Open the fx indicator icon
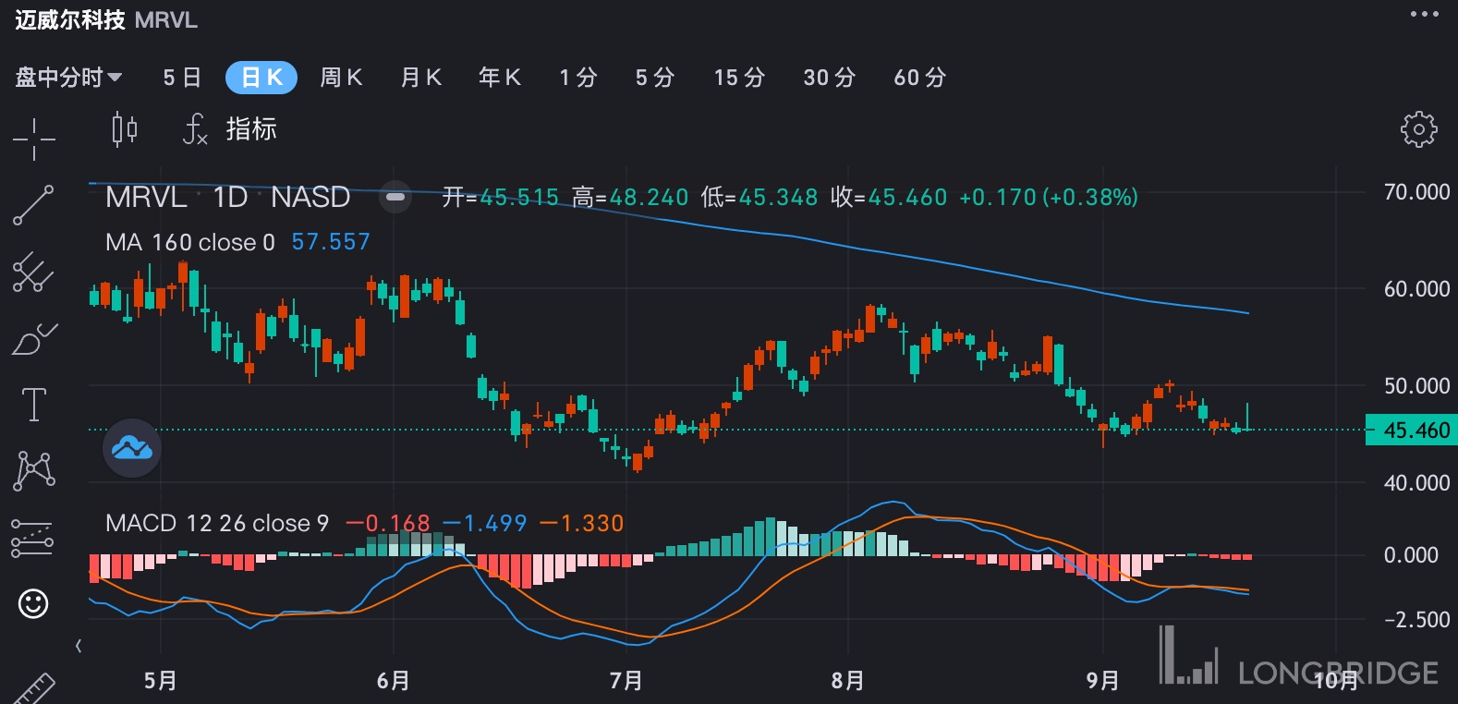Image resolution: width=1458 pixels, height=704 pixels. click(195, 129)
